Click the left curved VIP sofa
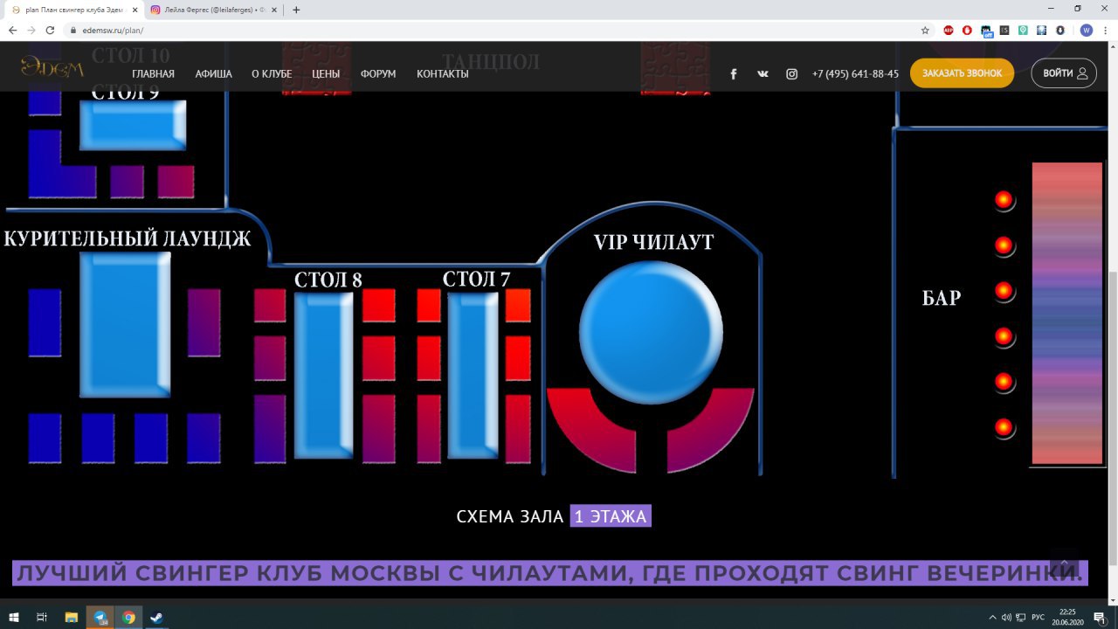The image size is (1118, 629). 590,430
